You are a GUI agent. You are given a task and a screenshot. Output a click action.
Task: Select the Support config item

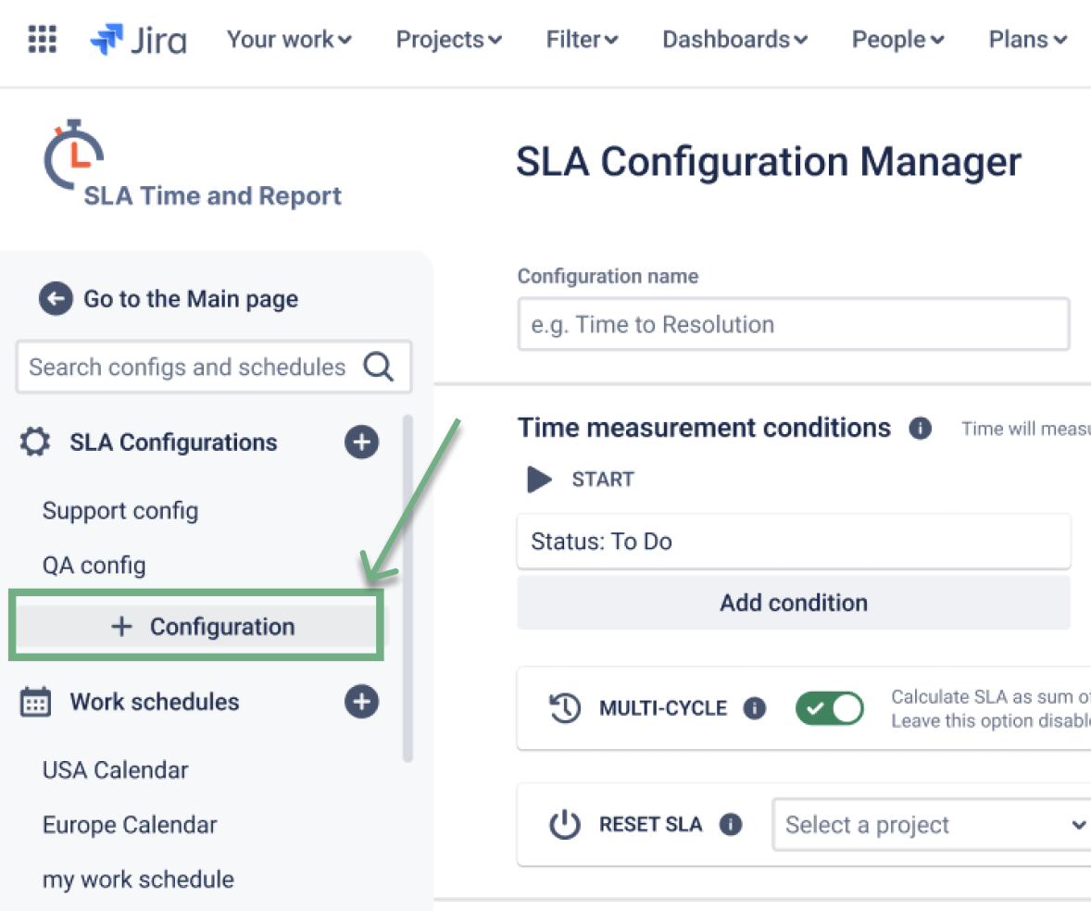pyautogui.click(x=120, y=511)
